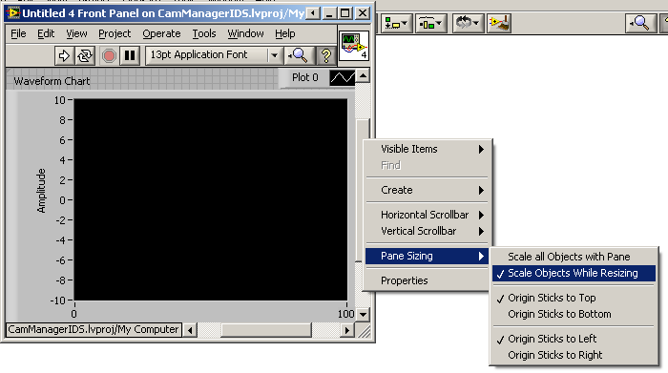668x373 pixels.
Task: Expand the Horizontal Scrollbar submenu
Action: (x=427, y=215)
